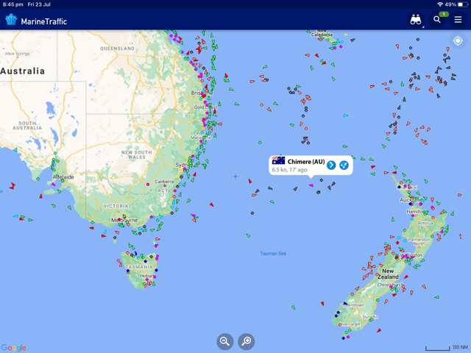Show Chimere's track route icon

[x=344, y=165]
